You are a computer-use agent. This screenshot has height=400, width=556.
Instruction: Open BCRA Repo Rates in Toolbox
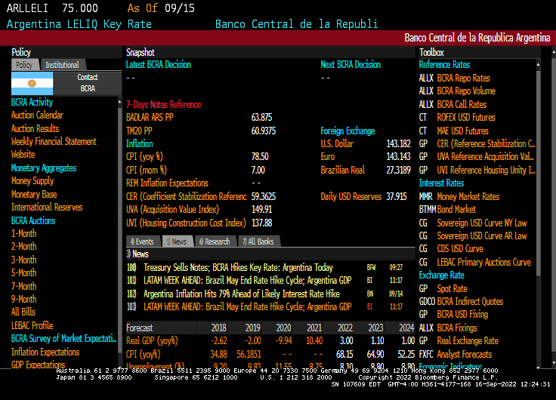pyautogui.click(x=463, y=78)
